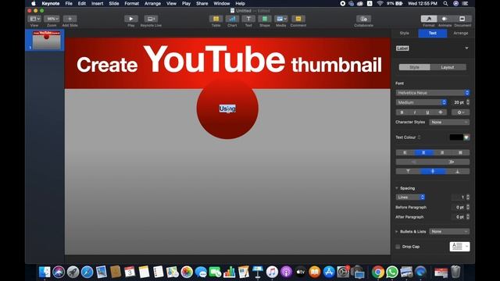Open the Animate inspector

(x=445, y=19)
